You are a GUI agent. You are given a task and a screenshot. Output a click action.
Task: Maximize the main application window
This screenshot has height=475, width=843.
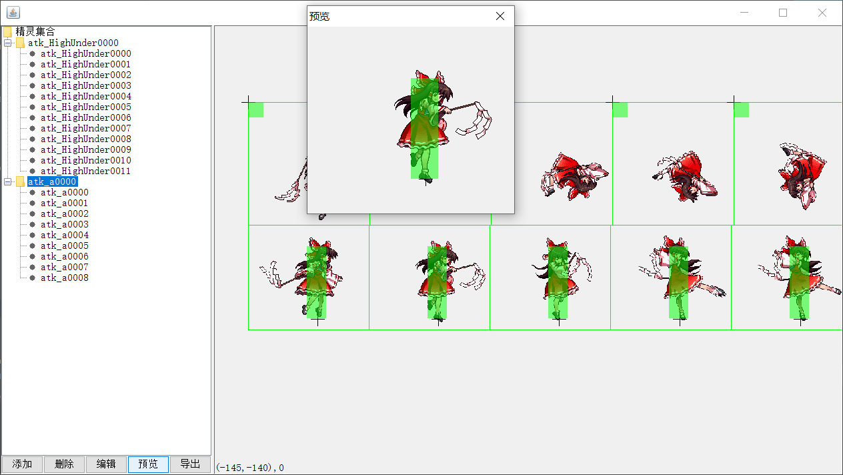(x=783, y=13)
